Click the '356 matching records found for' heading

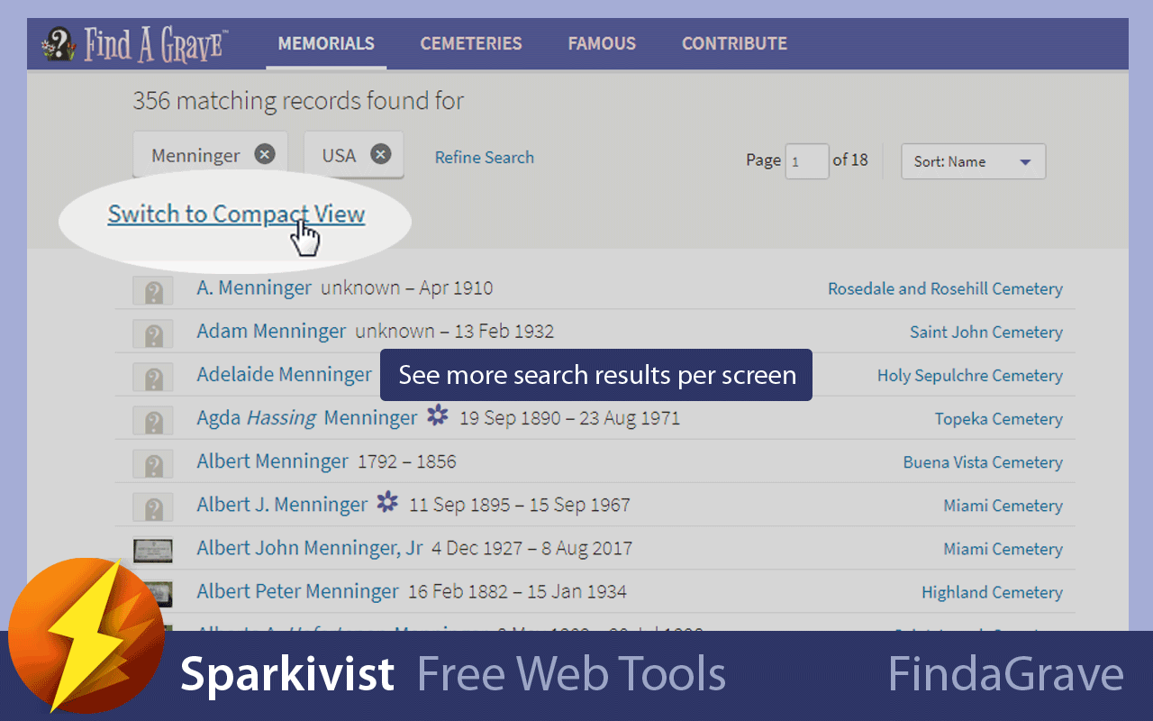pos(298,100)
